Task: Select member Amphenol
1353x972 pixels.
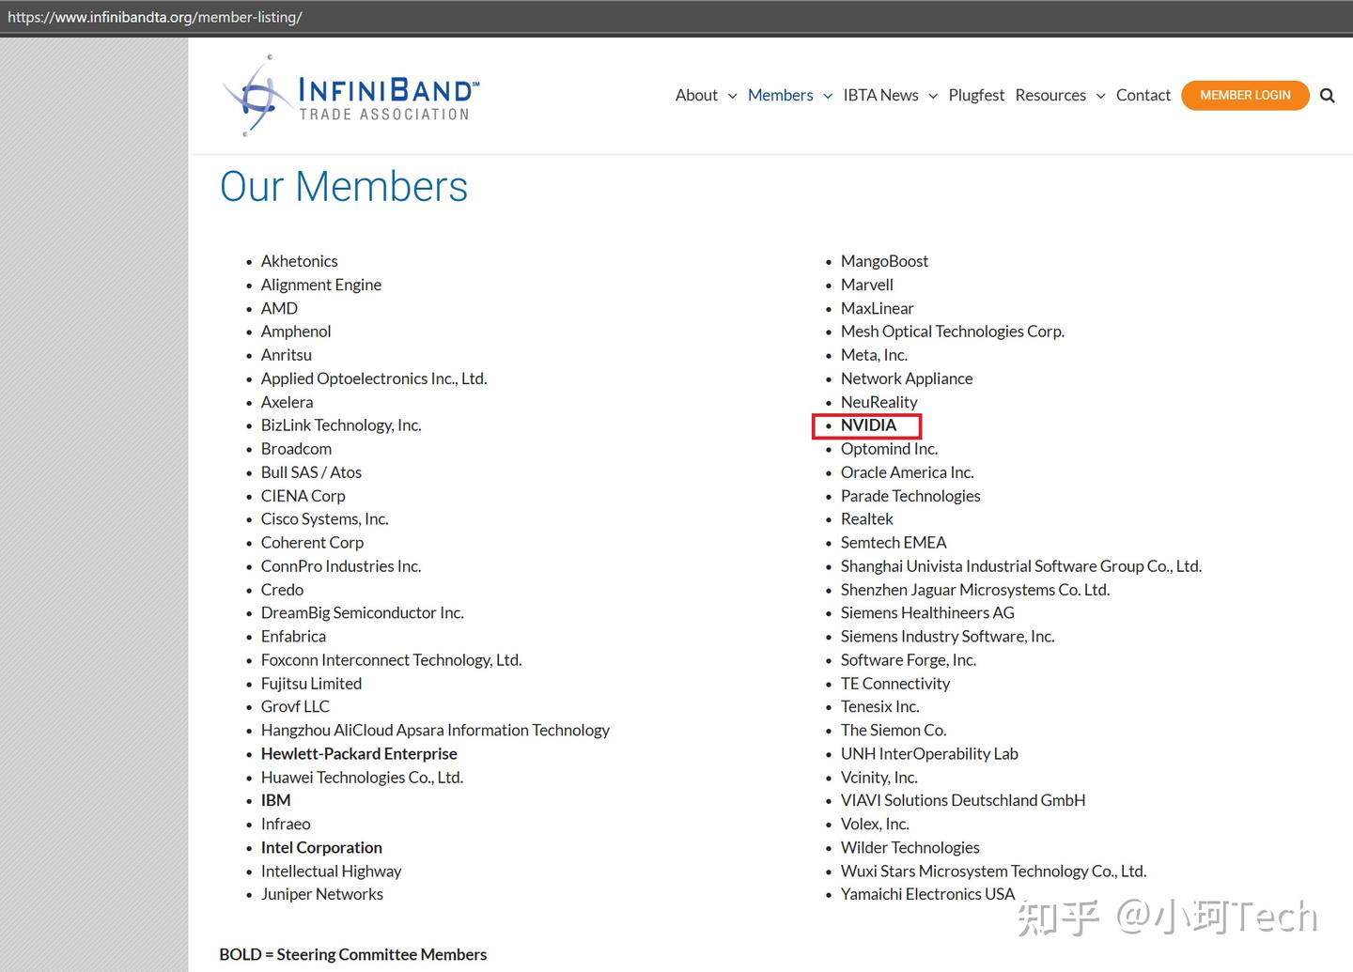Action: 296,332
